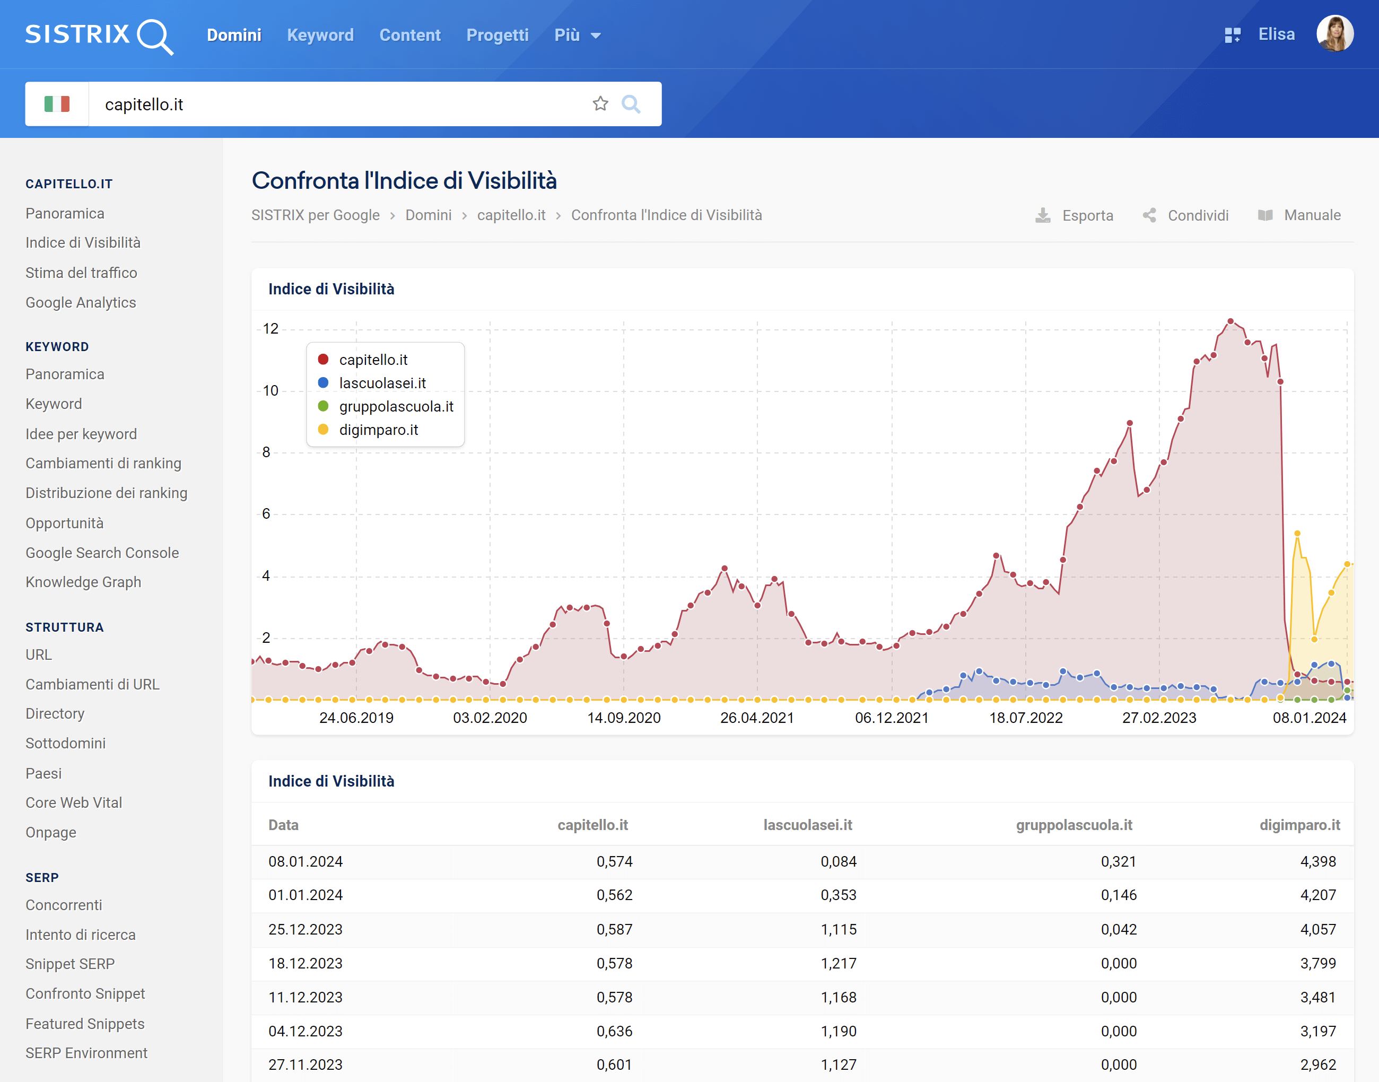Expand the Più dropdown menu
1379x1082 pixels.
(577, 36)
